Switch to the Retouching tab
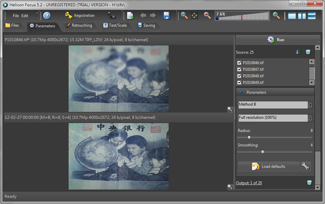325x204 pixels. click(x=80, y=26)
